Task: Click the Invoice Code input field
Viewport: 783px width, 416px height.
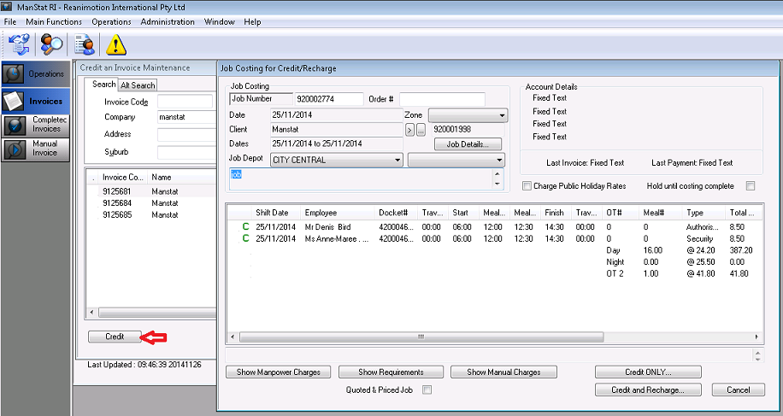Action: [185, 102]
